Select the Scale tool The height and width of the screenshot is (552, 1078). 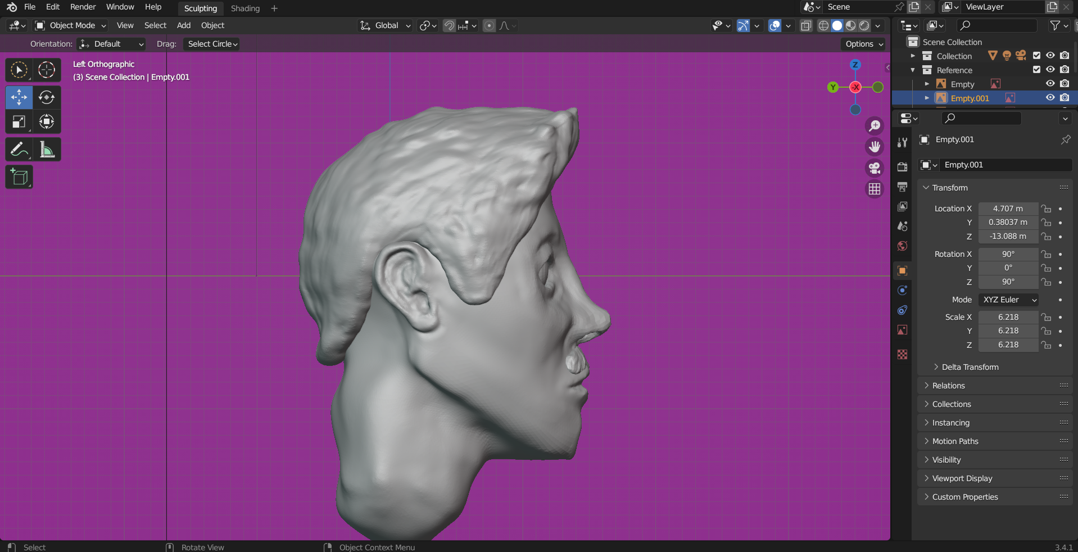tap(19, 121)
